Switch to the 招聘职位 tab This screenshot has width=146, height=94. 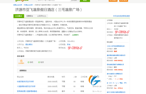click(x=30, y=16)
